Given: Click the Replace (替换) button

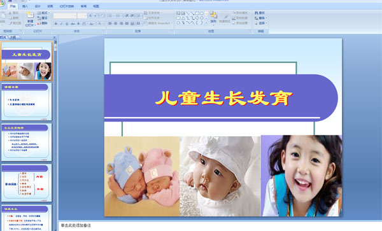Looking at the screenshot, I should point(260,18).
